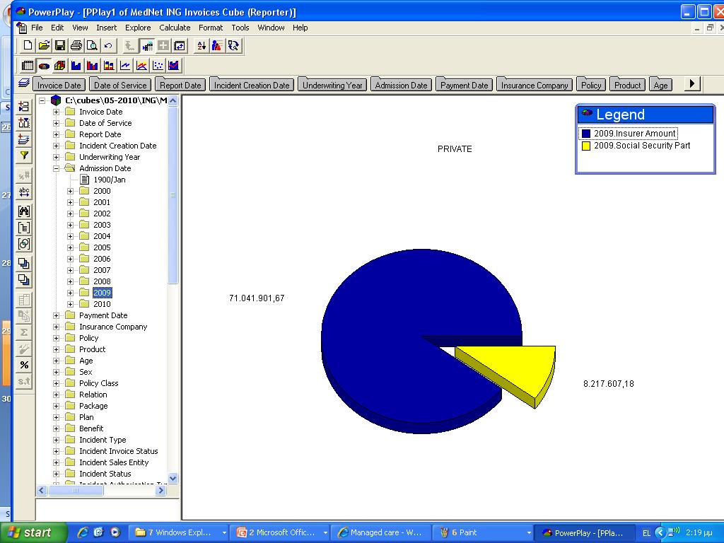This screenshot has width=724, height=543.
Task: Choose the clustered bar chart icon
Action: click(93, 66)
